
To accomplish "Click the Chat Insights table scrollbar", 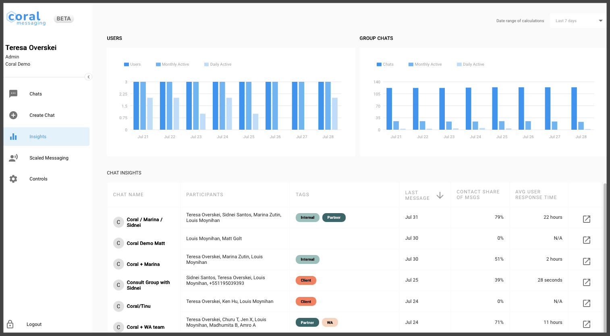I will click(605, 258).
